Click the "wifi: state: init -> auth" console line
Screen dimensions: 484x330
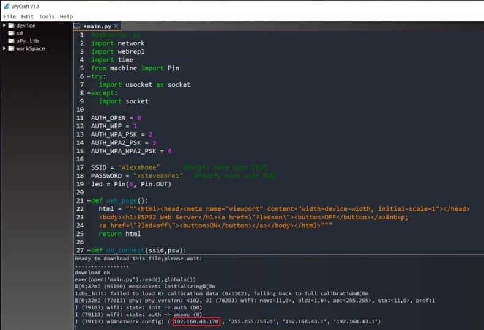139,307
